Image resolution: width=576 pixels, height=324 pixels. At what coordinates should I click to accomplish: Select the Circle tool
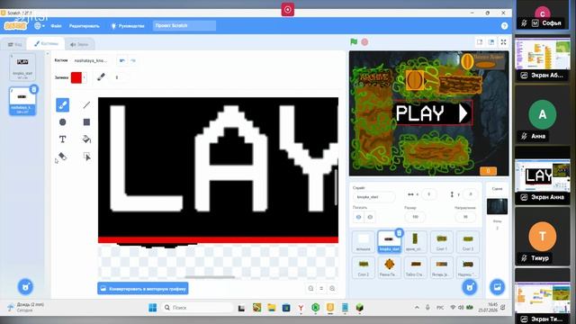(62, 122)
